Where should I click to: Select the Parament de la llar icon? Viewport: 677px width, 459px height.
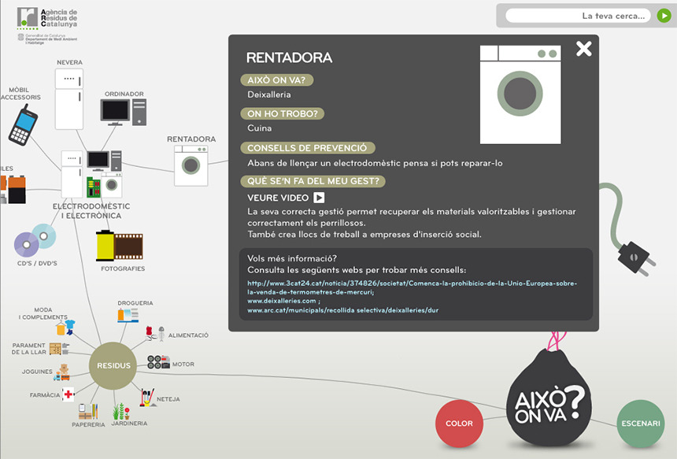coord(59,349)
